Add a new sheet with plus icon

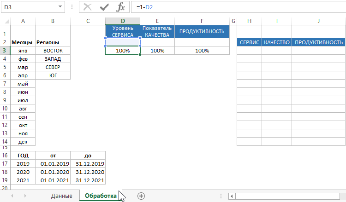tap(141, 196)
